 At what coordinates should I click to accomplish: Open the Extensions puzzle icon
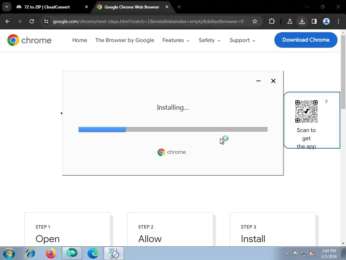tap(272, 21)
